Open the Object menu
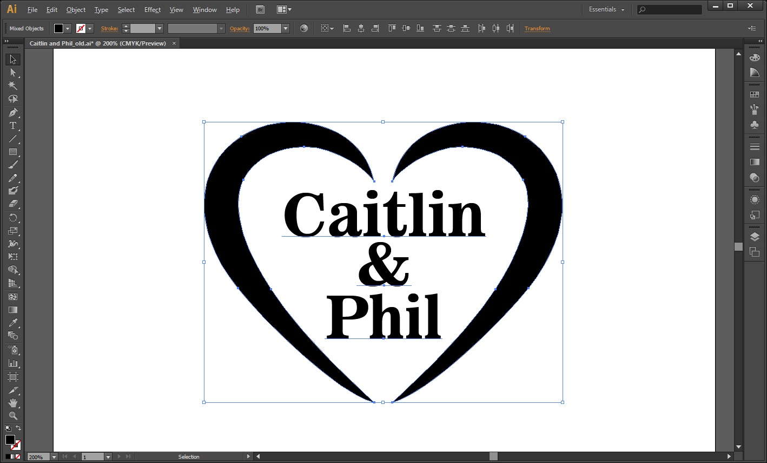The width and height of the screenshot is (767, 463). coord(76,10)
